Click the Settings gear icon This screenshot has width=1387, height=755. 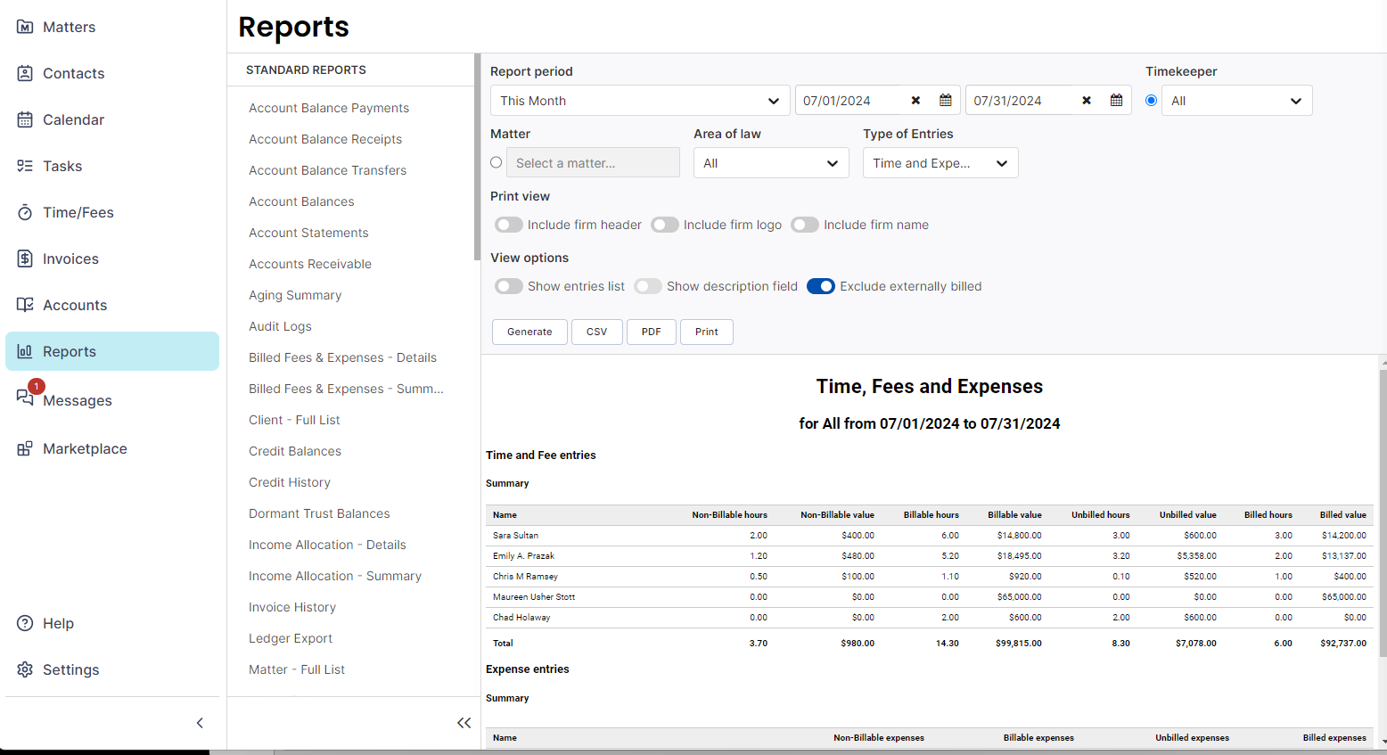(25, 669)
